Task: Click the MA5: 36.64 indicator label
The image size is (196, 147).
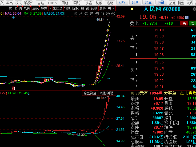Action: 14,14
